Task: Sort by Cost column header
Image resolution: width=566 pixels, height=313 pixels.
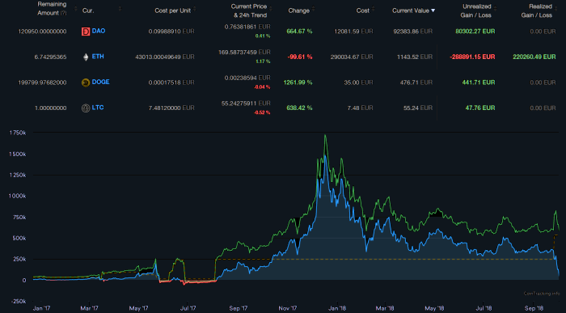Action: click(x=363, y=11)
